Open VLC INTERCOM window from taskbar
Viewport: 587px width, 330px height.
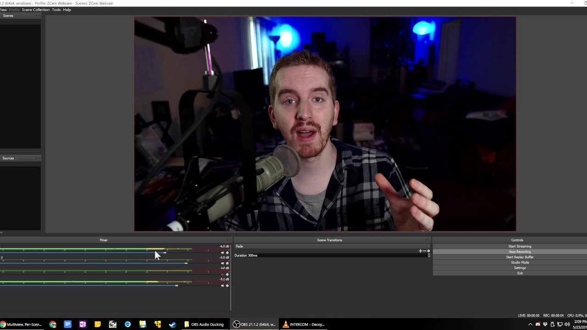point(303,324)
